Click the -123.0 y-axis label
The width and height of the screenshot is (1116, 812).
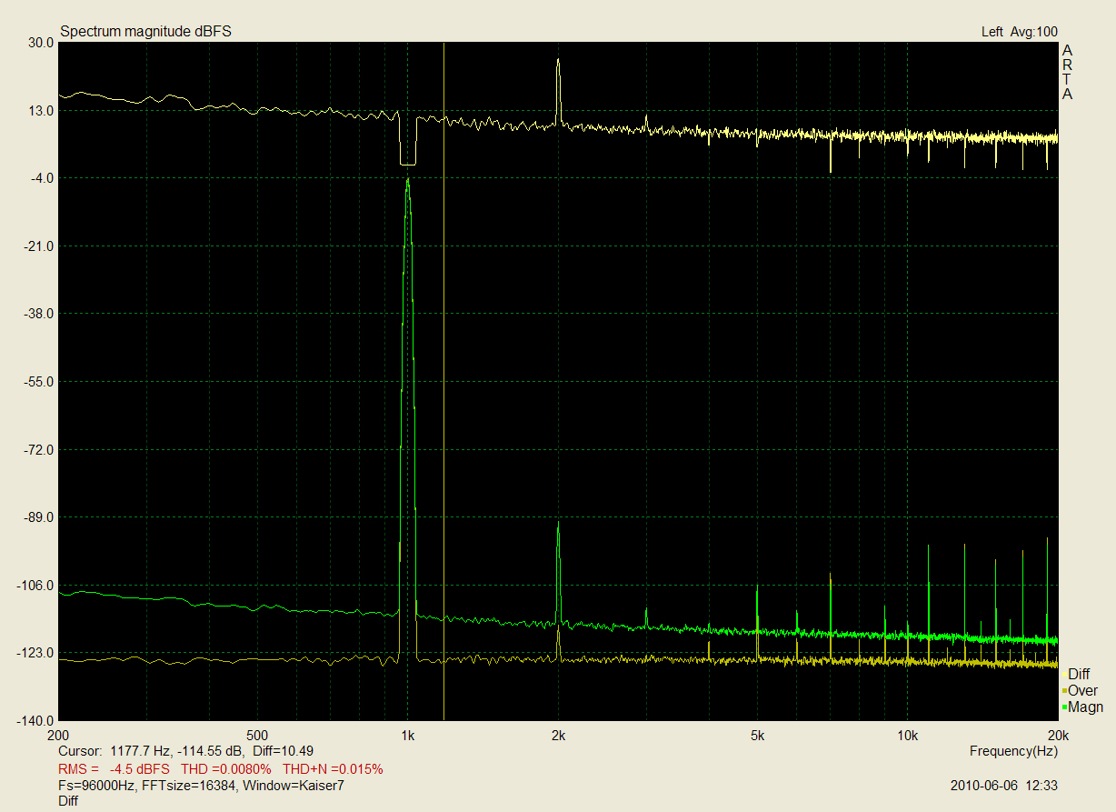click(x=37, y=653)
